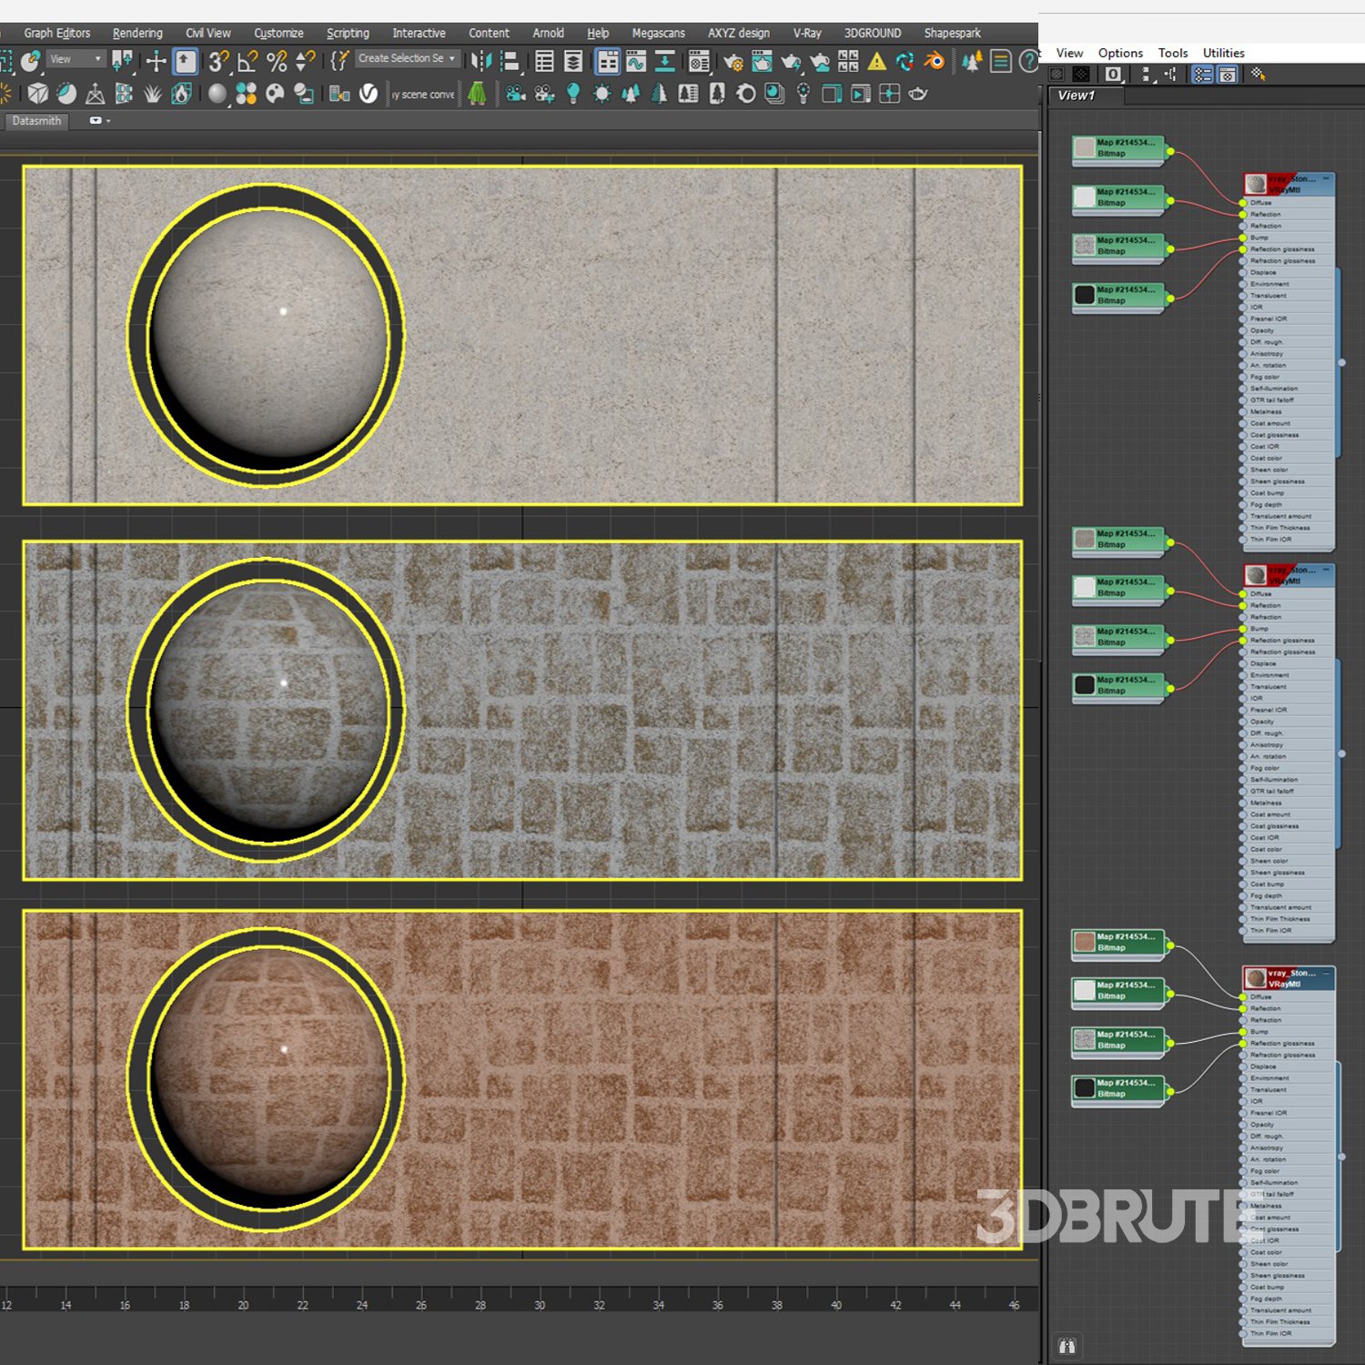Click the Render Setup teapot icon
This screenshot has height=1365, width=1365.
click(x=733, y=61)
